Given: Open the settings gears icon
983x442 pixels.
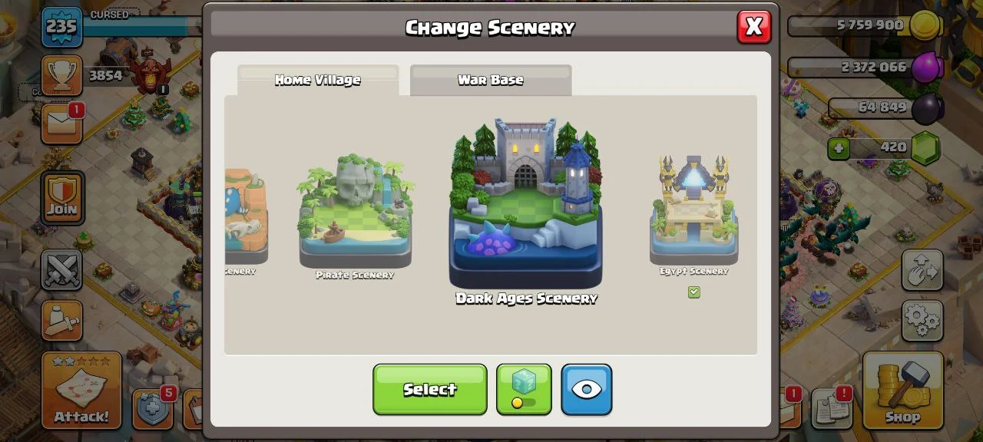Looking at the screenshot, I should click(922, 319).
